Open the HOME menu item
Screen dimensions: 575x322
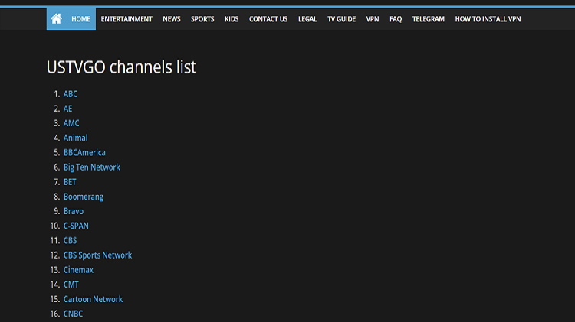(80, 19)
